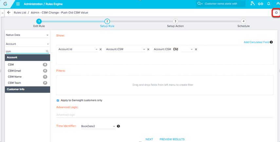This screenshot has width=280, height=142.
Task: Remove the Account::CSM field
Action: tap(148, 49)
